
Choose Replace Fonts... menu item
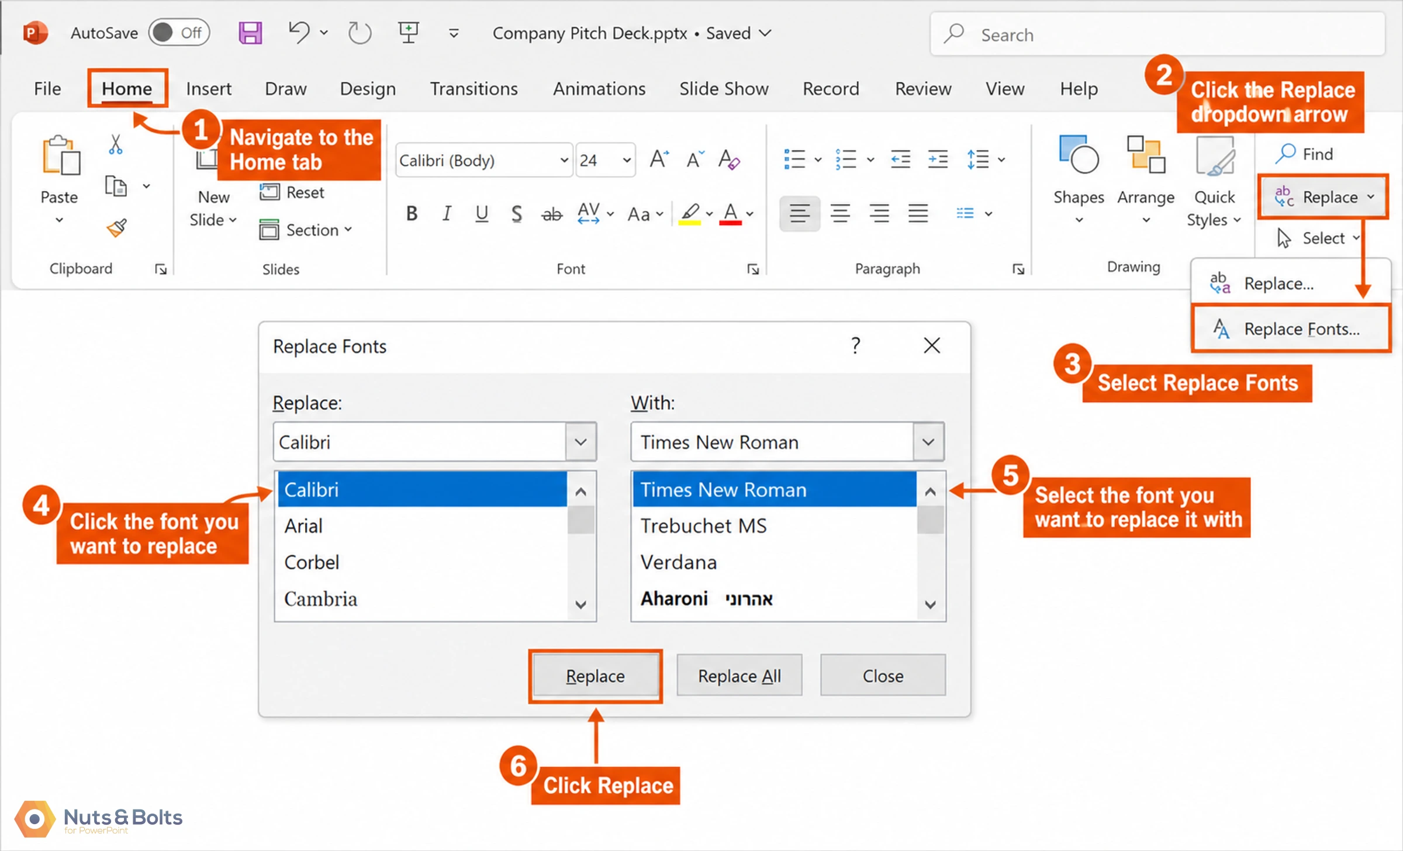[x=1291, y=329]
